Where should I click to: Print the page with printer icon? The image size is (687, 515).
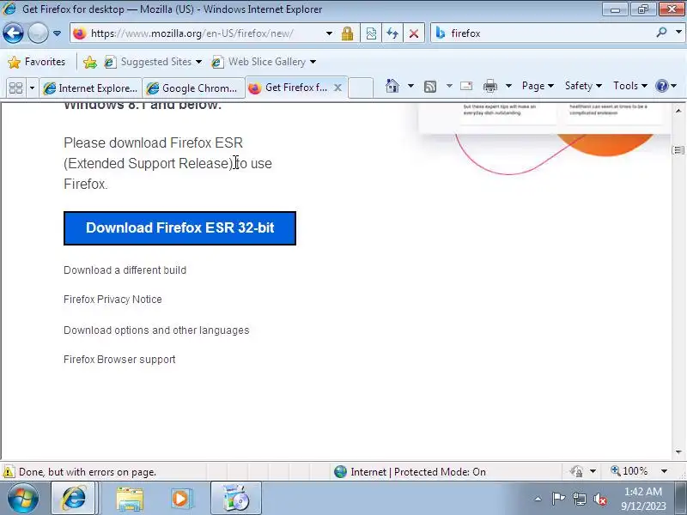pyautogui.click(x=489, y=86)
